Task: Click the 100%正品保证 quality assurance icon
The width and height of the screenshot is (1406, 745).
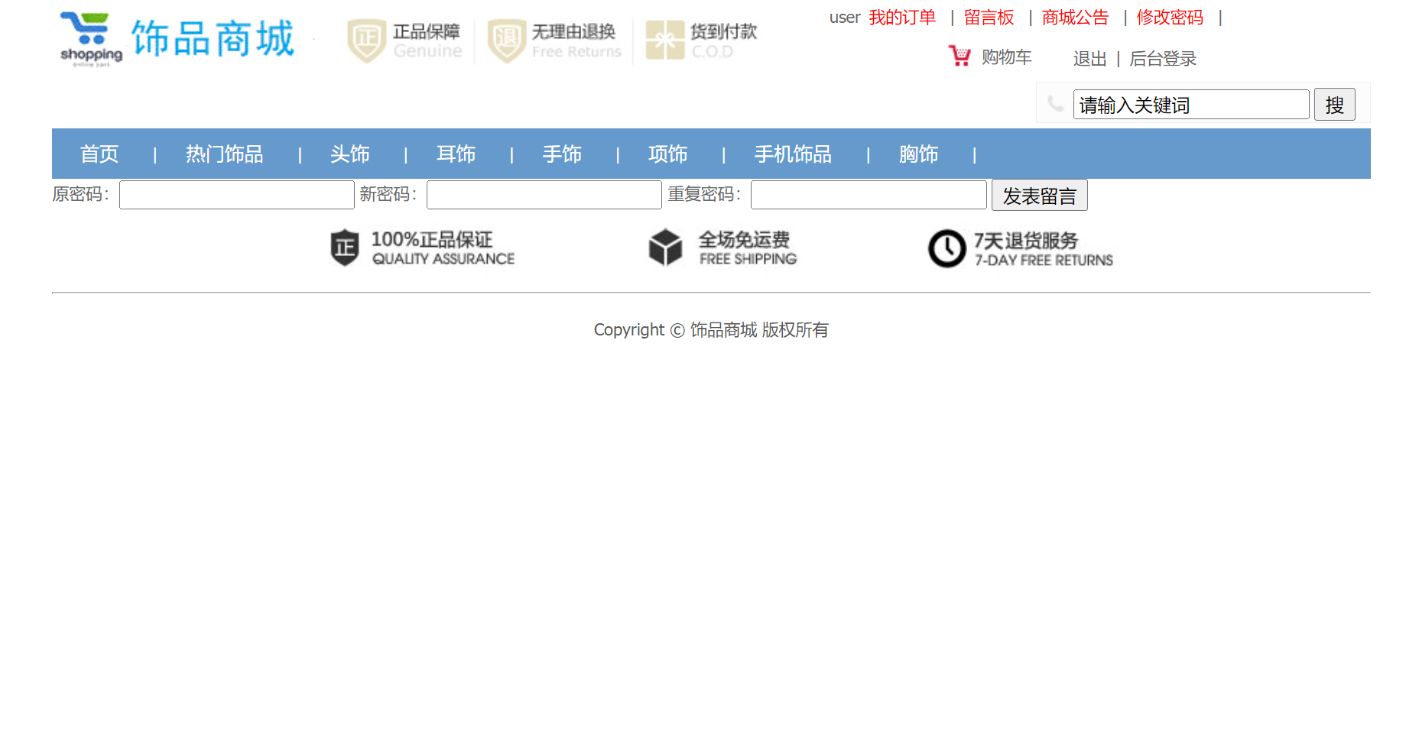Action: pos(343,247)
